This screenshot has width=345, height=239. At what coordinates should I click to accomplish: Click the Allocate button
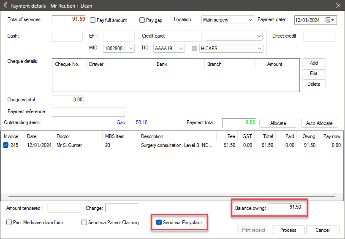pos(278,123)
